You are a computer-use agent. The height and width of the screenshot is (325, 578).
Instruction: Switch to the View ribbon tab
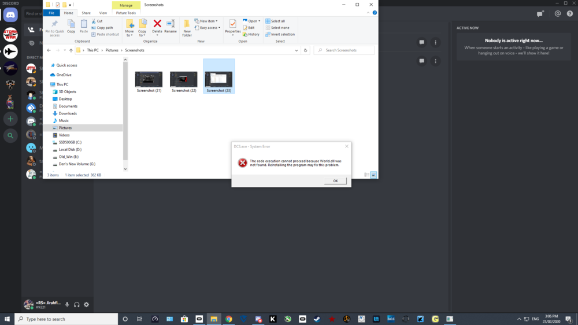pyautogui.click(x=103, y=13)
